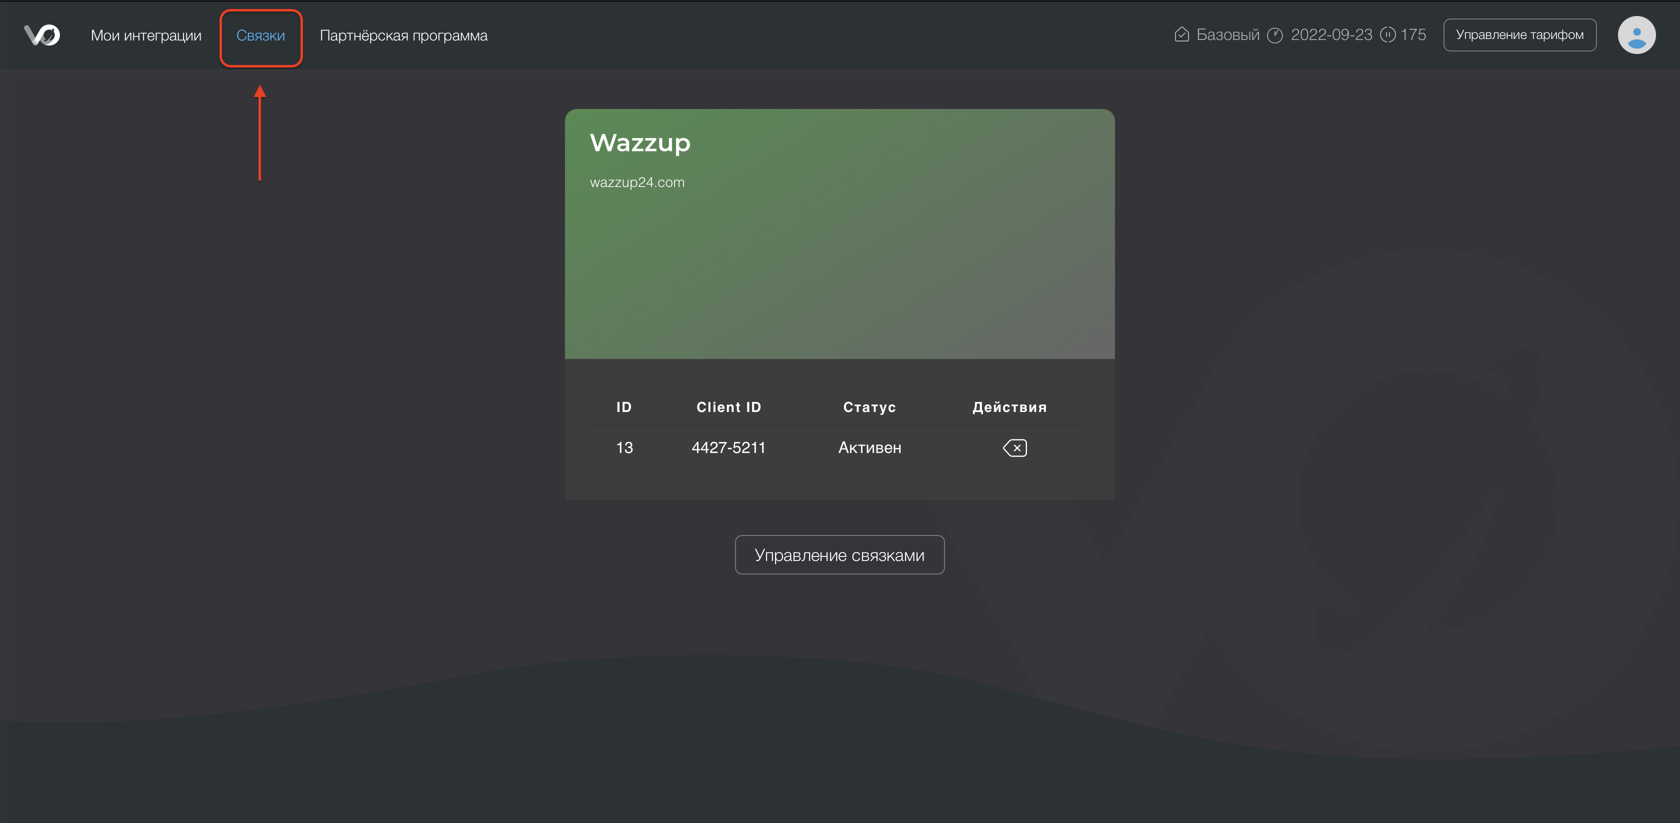Viewport: 1680px width, 823px height.
Task: Switch to the Связки tab
Action: (x=260, y=36)
